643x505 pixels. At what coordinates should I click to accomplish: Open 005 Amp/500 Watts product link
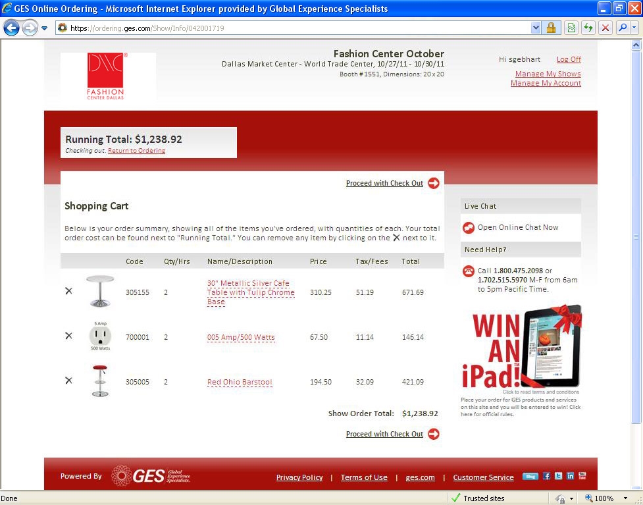pyautogui.click(x=241, y=337)
